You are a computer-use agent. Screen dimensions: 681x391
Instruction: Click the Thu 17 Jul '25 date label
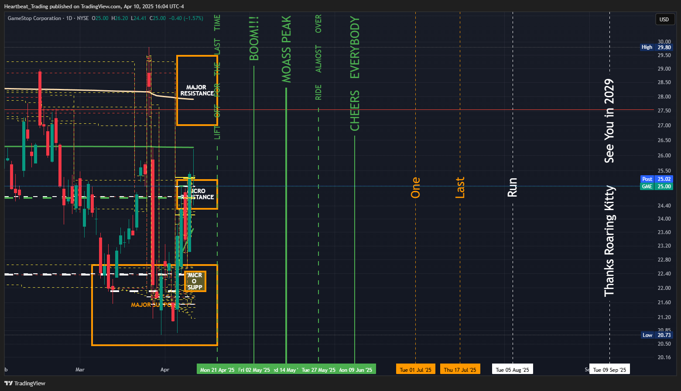pos(460,370)
